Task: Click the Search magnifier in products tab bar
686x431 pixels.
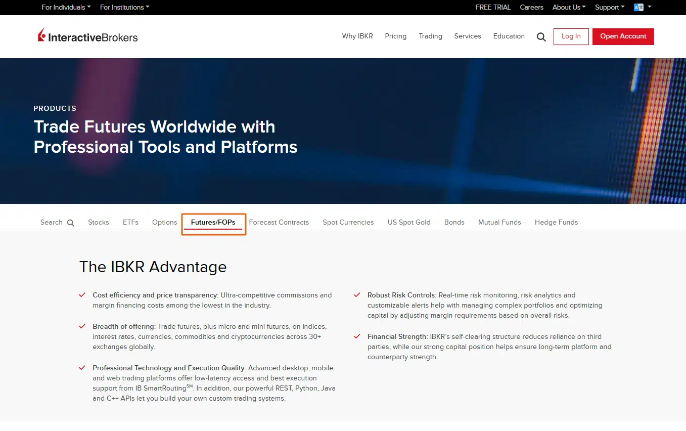Action: click(71, 223)
